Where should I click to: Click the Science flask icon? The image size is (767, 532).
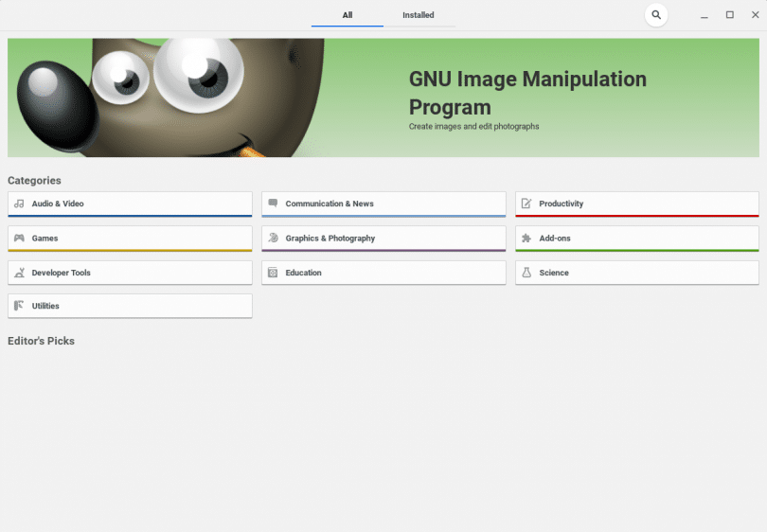tap(526, 273)
